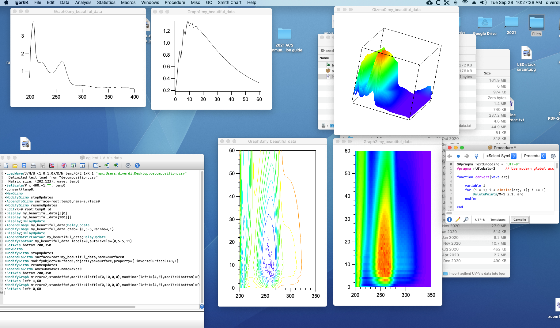Viewport: 560px width, 328px height.
Task: Click the Wi-Fi icon in the menu bar
Action: [465, 2]
